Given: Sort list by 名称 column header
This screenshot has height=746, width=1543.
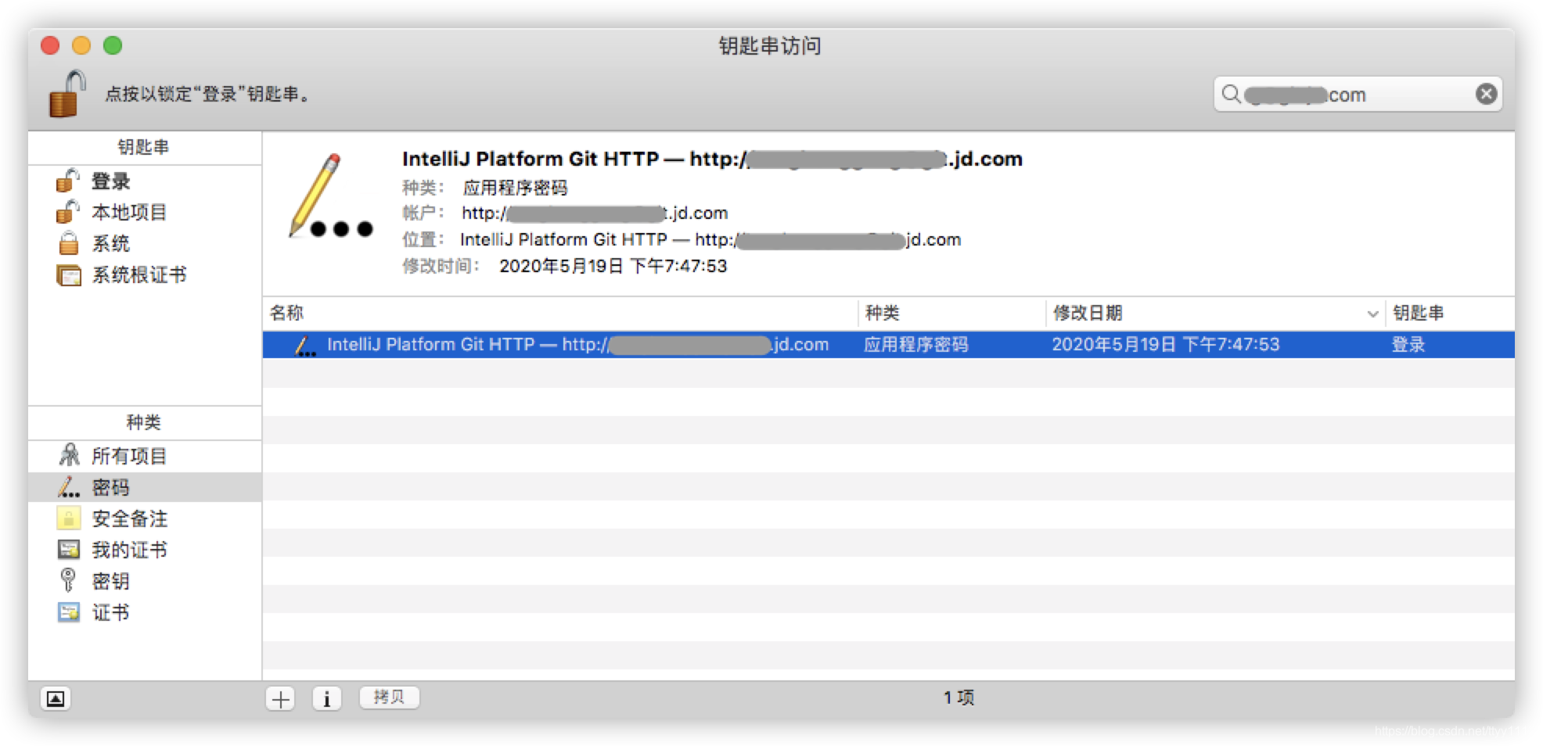Looking at the screenshot, I should tap(560, 313).
